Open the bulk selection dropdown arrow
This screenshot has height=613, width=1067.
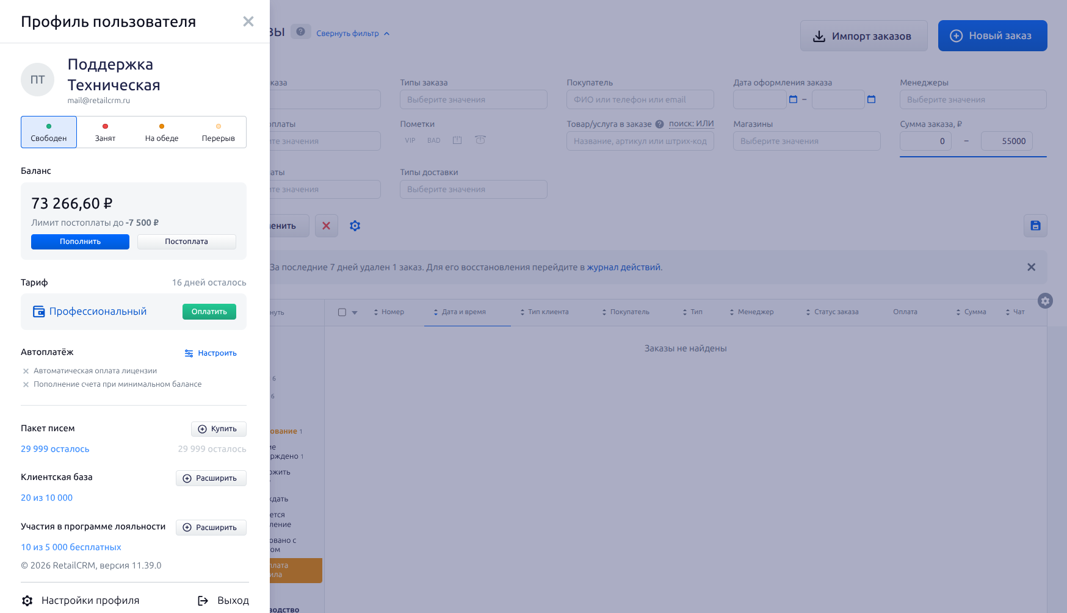click(355, 312)
